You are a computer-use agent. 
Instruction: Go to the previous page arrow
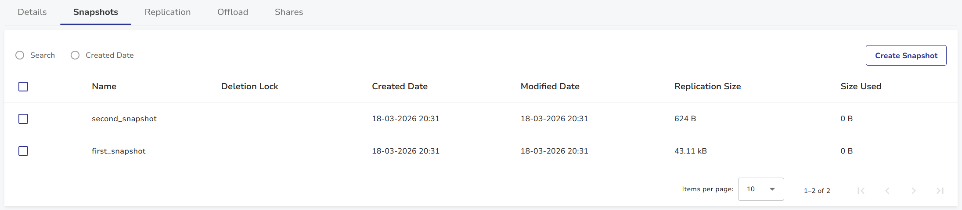[x=887, y=190]
